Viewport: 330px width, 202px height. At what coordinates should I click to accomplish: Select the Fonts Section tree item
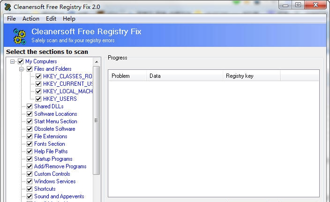click(50, 144)
